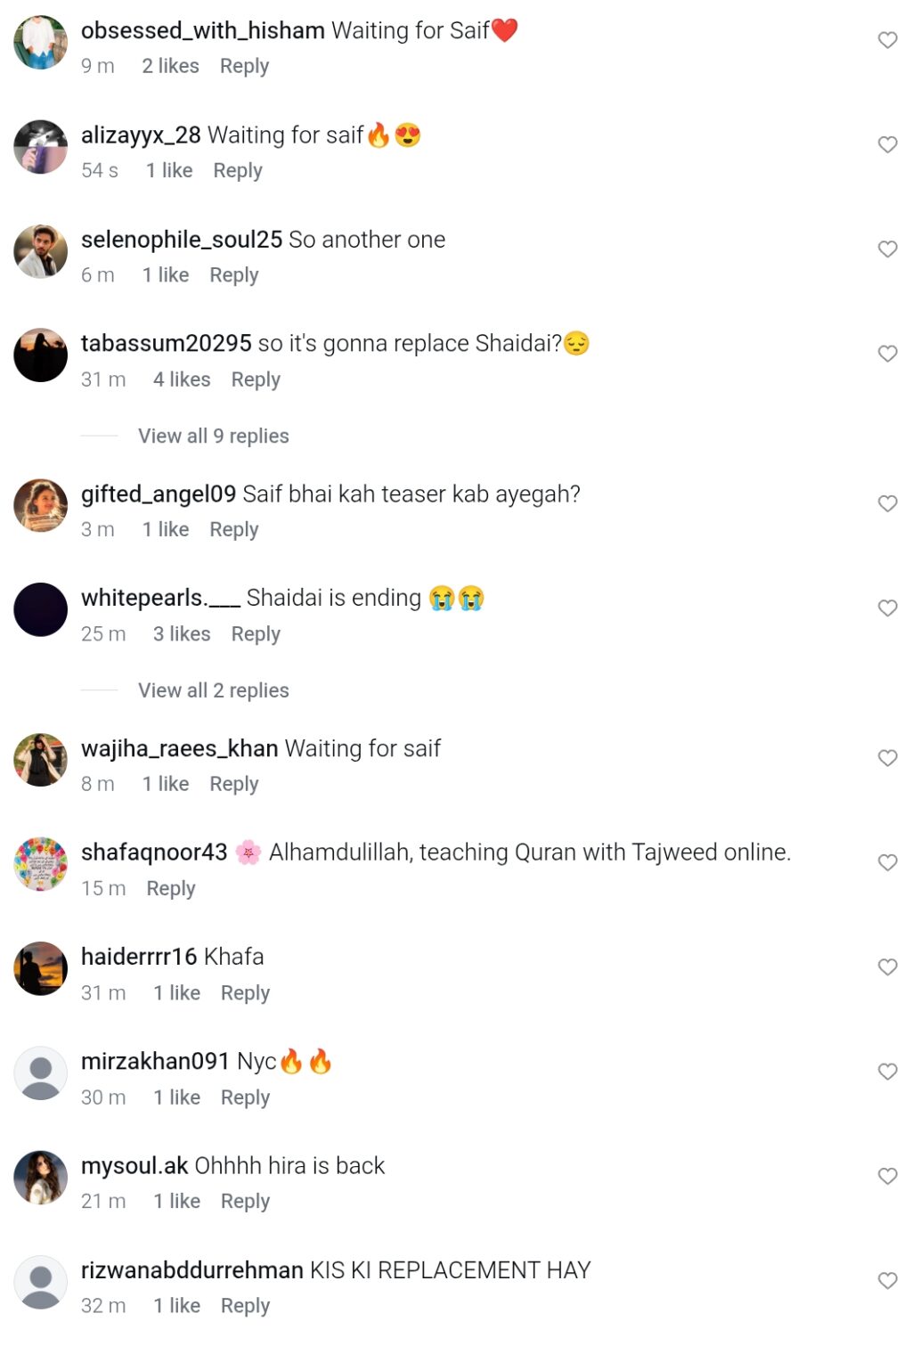Expand View all 9 replies

pos(214,436)
